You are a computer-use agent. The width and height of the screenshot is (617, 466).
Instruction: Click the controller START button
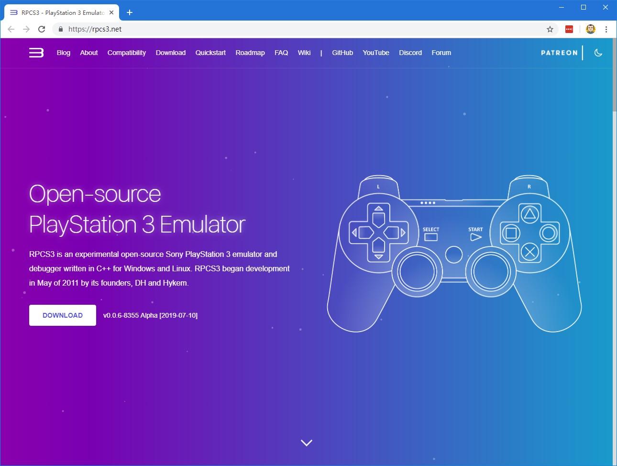475,237
